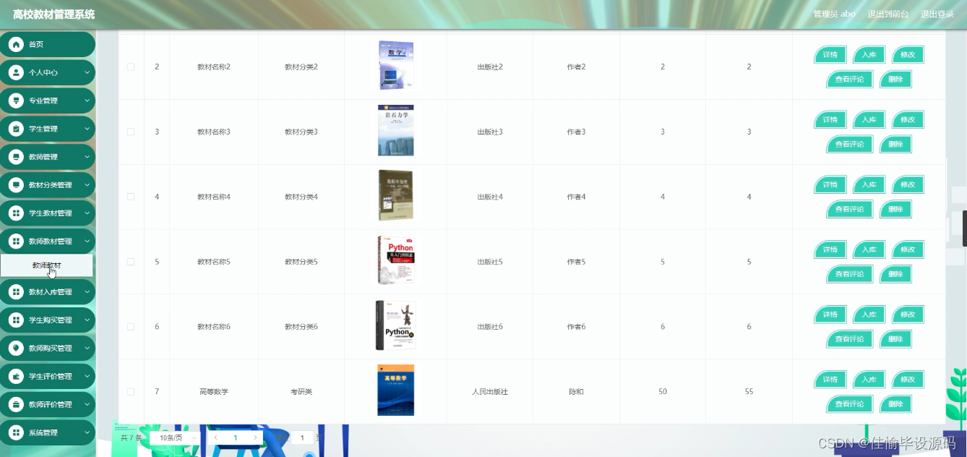This screenshot has height=457, width=967.
Task: Click author cell 陈和
Action: point(576,392)
